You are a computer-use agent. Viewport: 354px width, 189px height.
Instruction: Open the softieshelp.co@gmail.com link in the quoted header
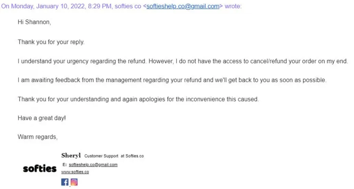click(x=183, y=6)
